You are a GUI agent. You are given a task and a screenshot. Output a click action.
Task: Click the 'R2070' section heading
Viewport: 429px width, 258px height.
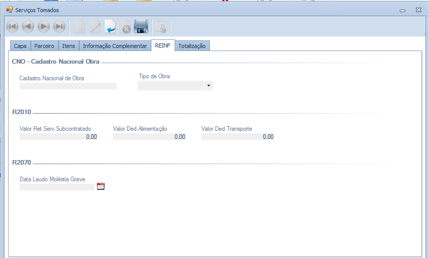tap(22, 163)
